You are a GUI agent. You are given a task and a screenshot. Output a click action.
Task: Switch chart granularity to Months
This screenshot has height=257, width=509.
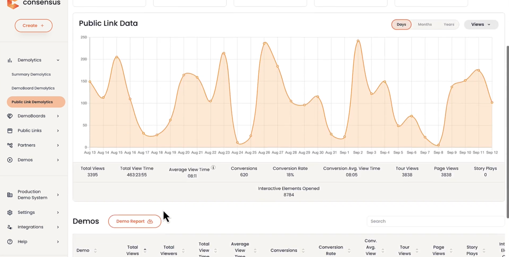(425, 24)
